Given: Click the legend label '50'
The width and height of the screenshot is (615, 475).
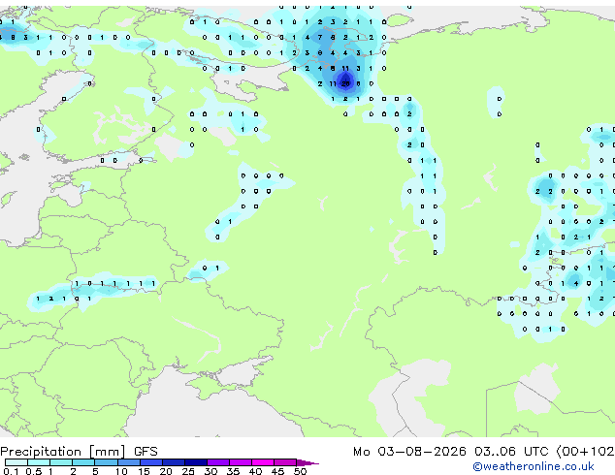Looking at the screenshot, I should 301,471.
